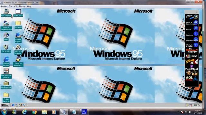This screenshot has height=115, width=206.
Task: Click the host network tray icon
Action: pyautogui.click(x=186, y=112)
